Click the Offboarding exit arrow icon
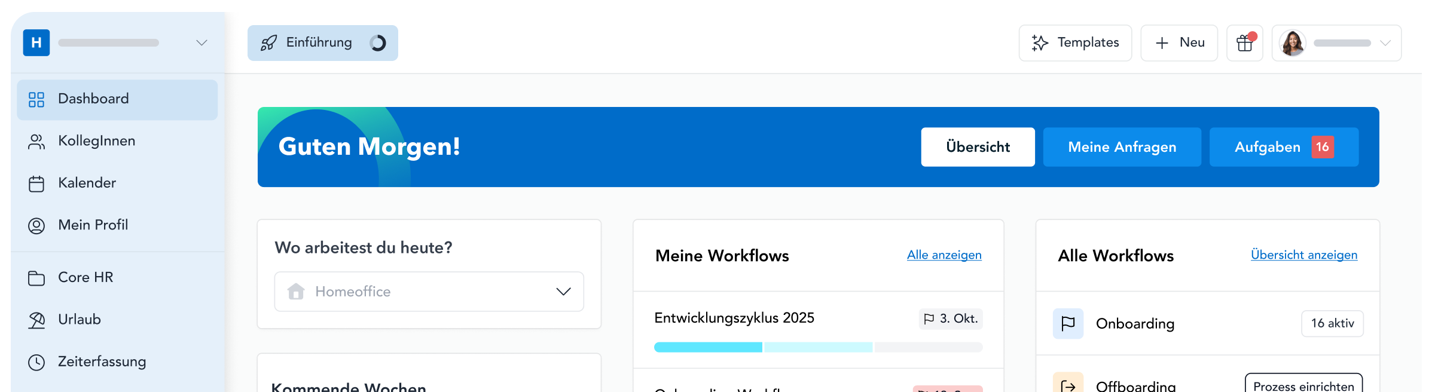This screenshot has width=1435, height=392. (x=1068, y=385)
